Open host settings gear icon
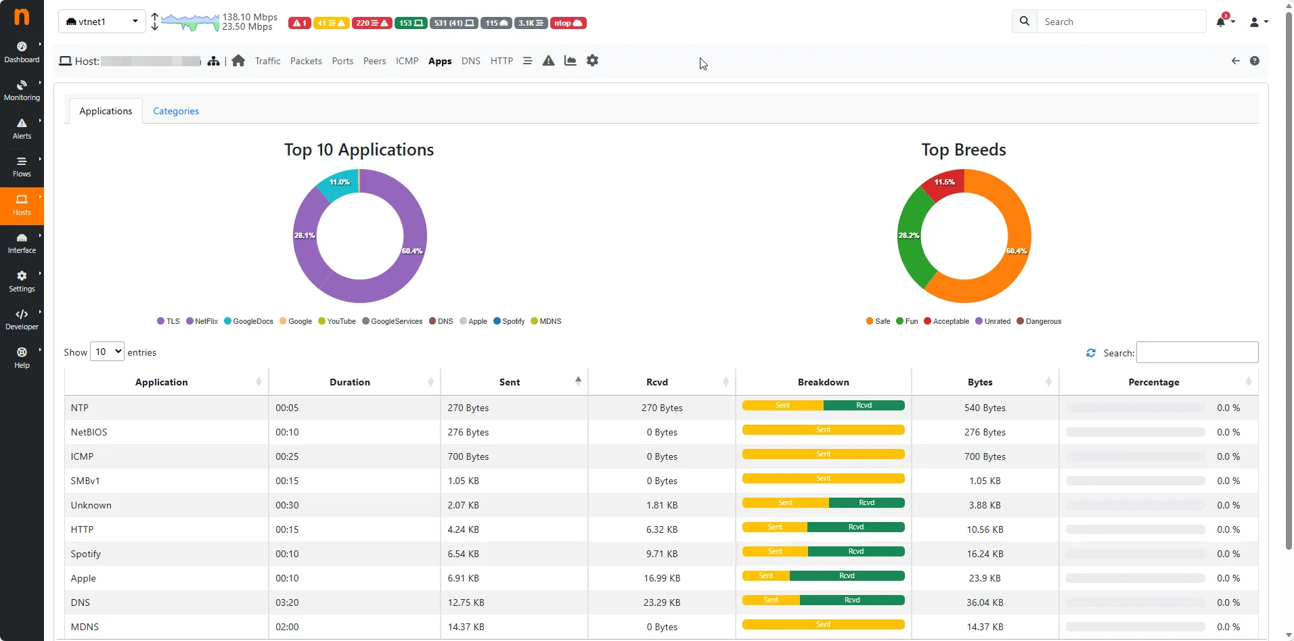Image resolution: width=1294 pixels, height=641 pixels. click(x=593, y=61)
